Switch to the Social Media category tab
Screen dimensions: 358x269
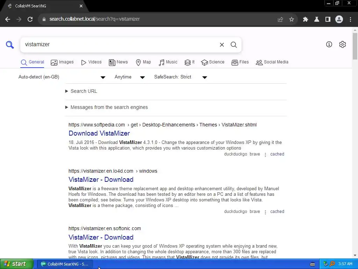272,62
